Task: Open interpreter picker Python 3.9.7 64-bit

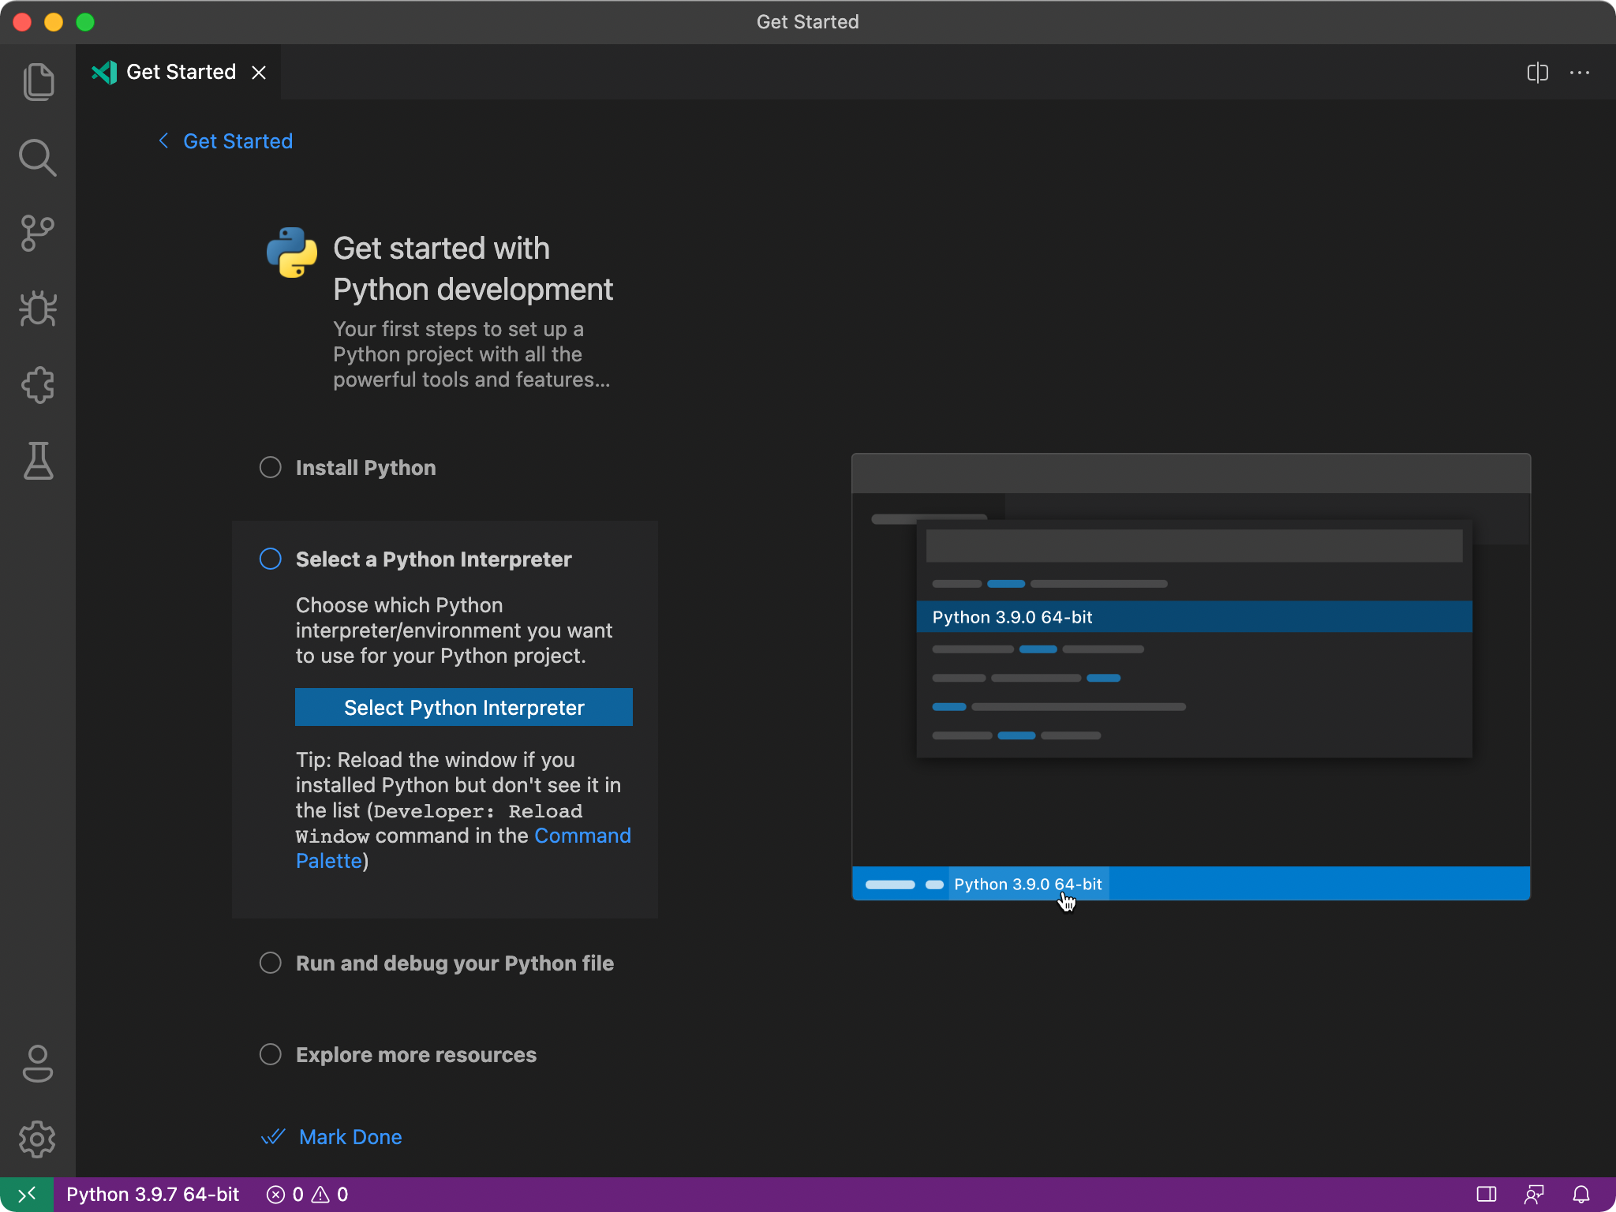Action: [x=152, y=1195]
